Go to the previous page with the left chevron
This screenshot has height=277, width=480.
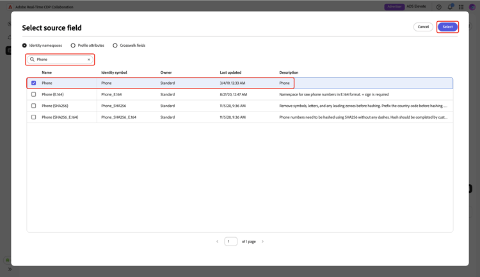pos(218,242)
